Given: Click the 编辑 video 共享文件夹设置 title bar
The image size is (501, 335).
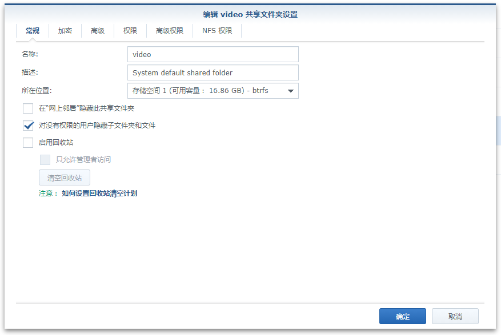Looking at the screenshot, I should pyautogui.click(x=250, y=14).
